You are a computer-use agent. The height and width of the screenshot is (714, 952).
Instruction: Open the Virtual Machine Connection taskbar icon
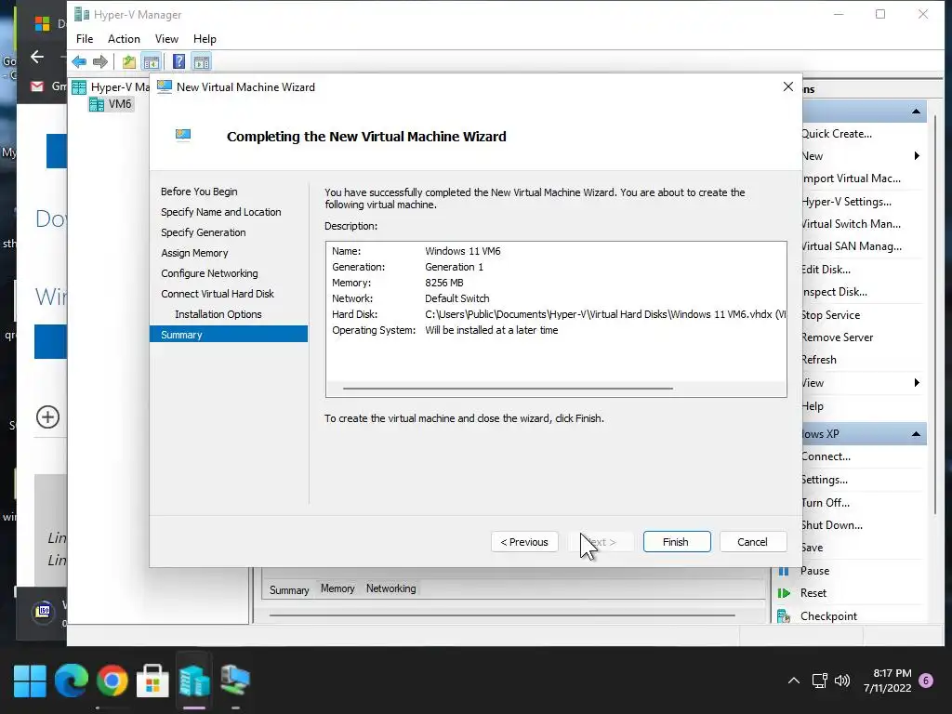pos(235,681)
